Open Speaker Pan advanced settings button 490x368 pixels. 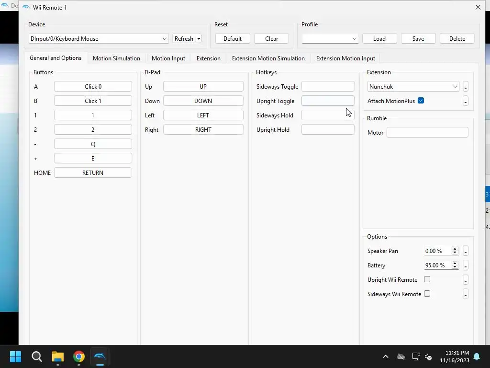tap(466, 251)
